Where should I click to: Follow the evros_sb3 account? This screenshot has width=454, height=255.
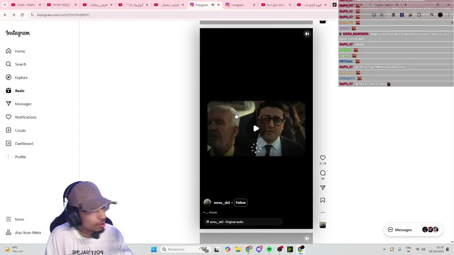coord(240,203)
